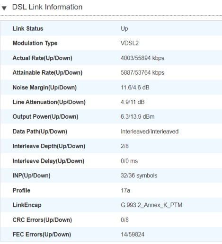Collapse the DSL Link Information section arrow

point(4,8)
